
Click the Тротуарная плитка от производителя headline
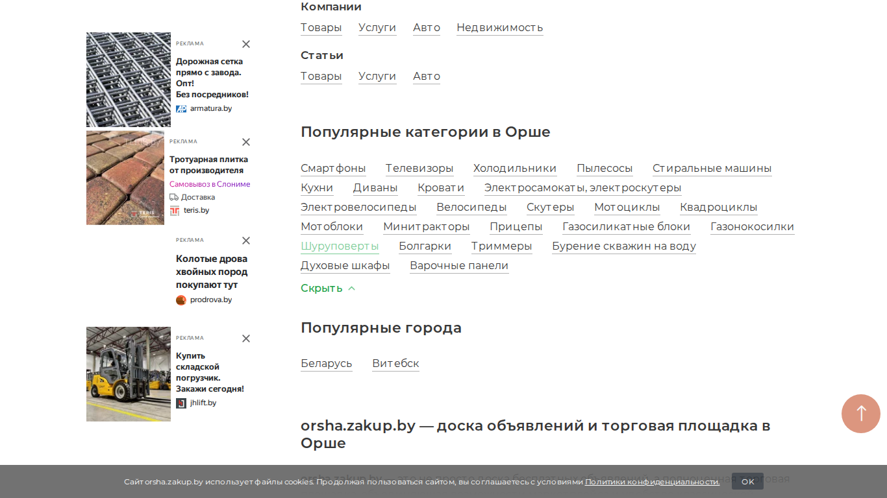[209, 165]
